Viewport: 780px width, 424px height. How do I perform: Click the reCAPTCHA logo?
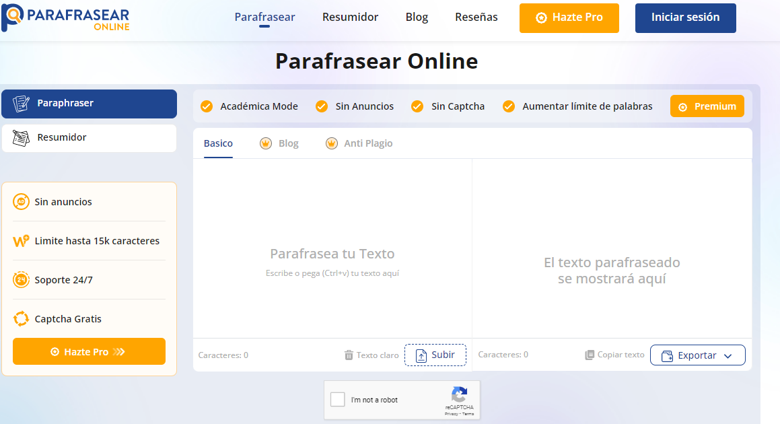(460, 394)
